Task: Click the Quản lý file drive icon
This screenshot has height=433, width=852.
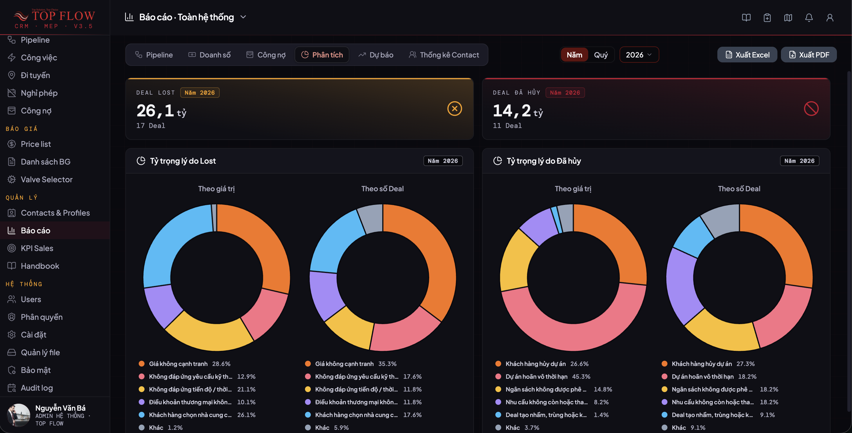Action: 12,352
